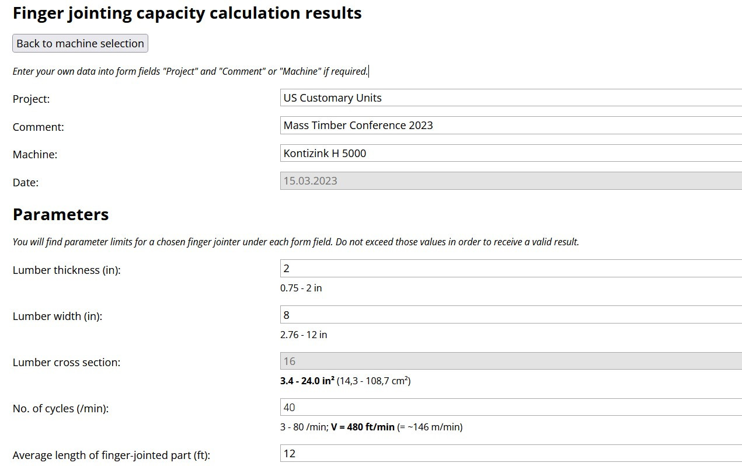This screenshot has width=742, height=466.
Task: Click the Comment label
Action: (x=39, y=127)
